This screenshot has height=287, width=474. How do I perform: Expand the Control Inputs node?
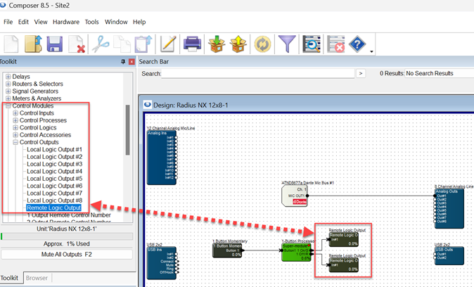coord(15,113)
